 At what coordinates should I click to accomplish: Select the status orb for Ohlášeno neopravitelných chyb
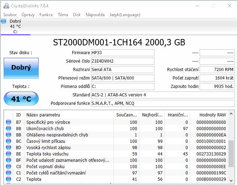tap(8, 135)
